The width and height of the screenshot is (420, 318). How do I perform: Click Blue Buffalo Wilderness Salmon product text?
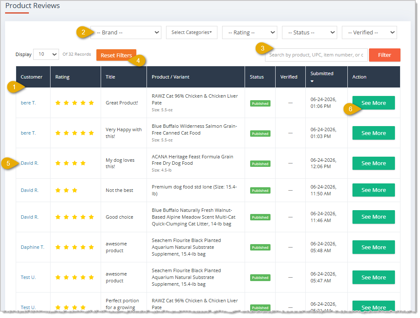pos(194,129)
